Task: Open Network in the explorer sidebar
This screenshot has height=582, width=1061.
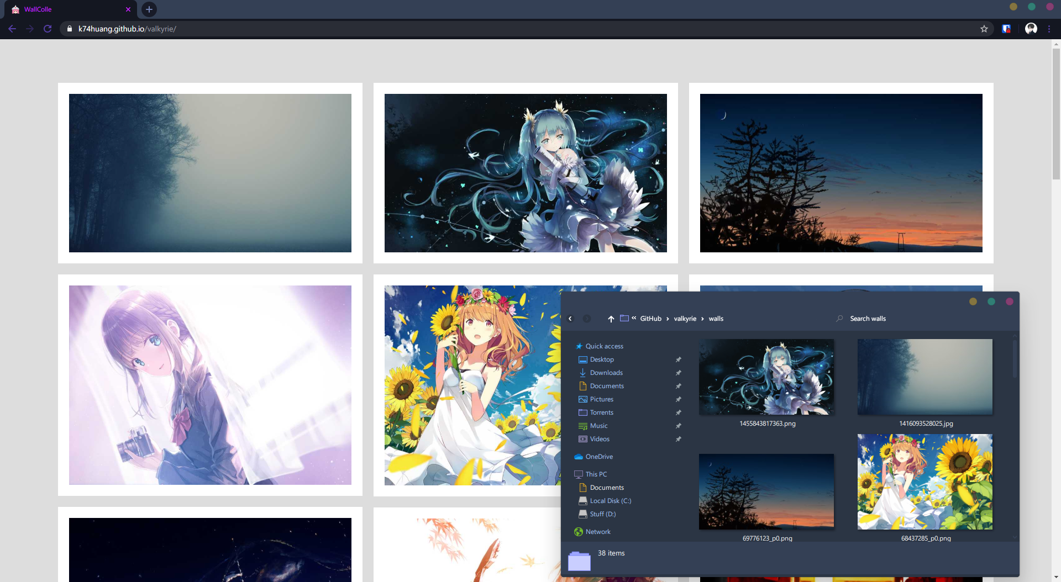Action: click(598, 532)
